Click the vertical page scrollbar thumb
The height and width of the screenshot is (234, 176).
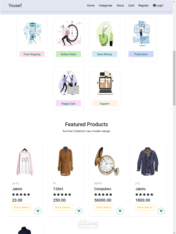coord(174,78)
